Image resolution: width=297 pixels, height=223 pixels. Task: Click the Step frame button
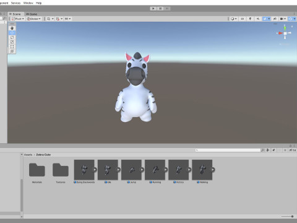tap(167, 9)
